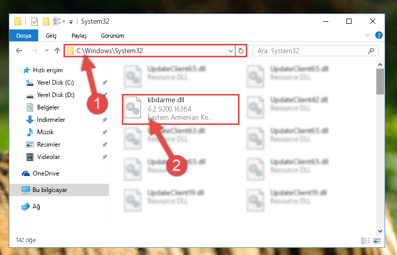397x255 pixels.
Task: Click the Back navigation arrow
Action: coord(19,51)
